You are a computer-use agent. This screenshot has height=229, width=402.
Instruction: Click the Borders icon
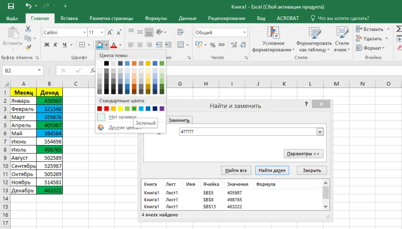[82, 45]
